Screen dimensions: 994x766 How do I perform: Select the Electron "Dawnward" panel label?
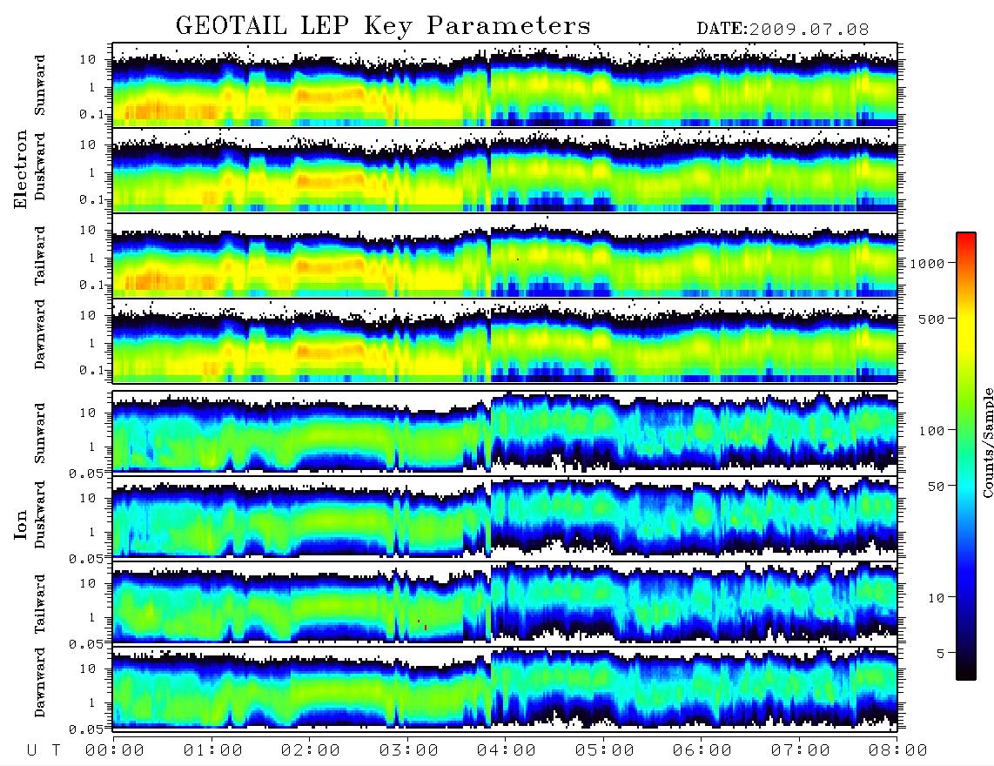(x=40, y=334)
